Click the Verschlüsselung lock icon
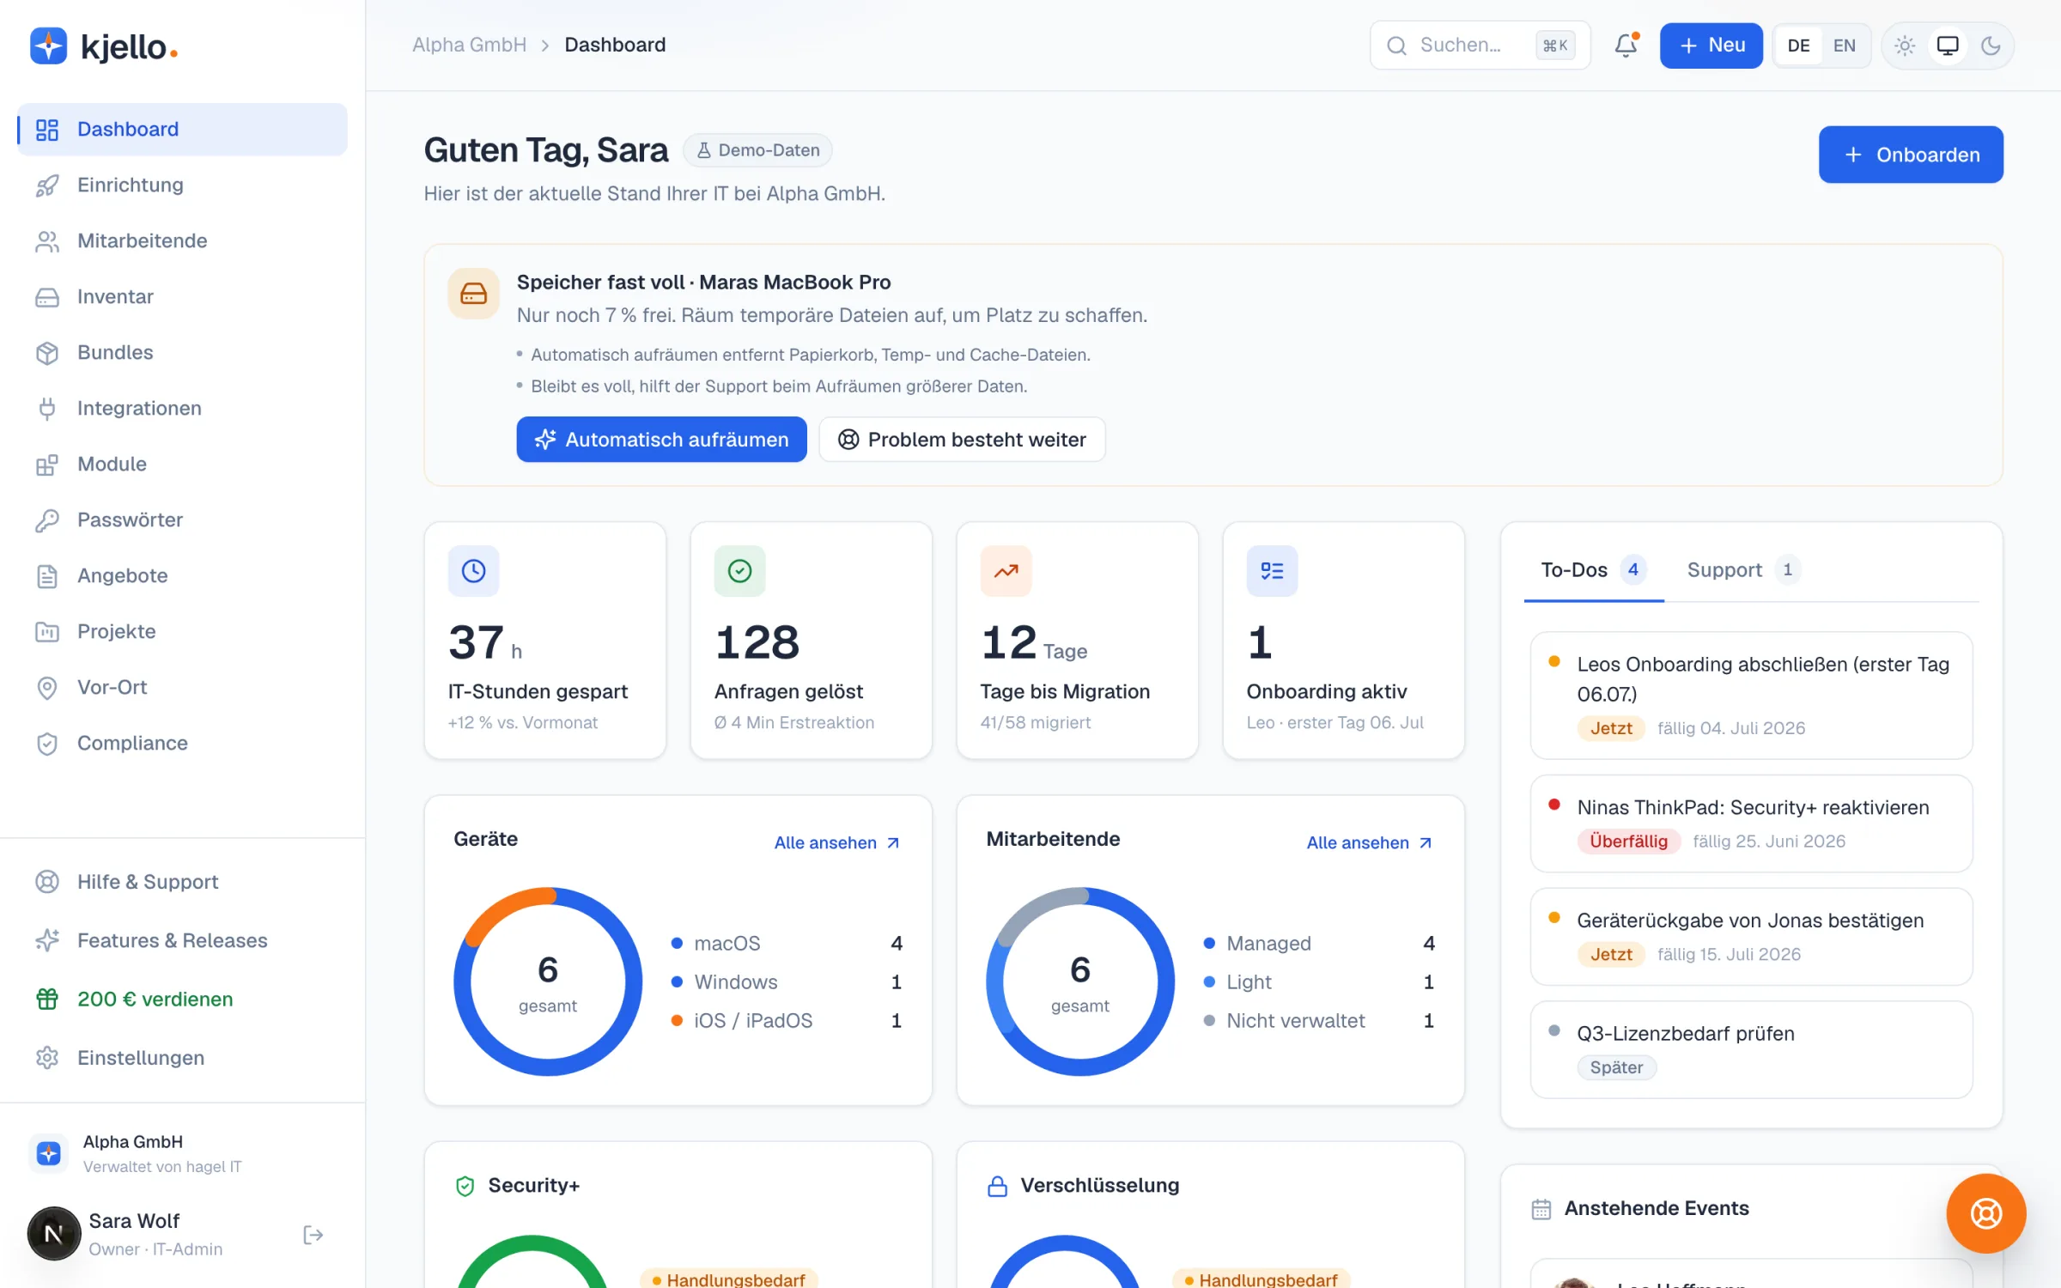Image resolution: width=2061 pixels, height=1288 pixels. click(x=997, y=1187)
